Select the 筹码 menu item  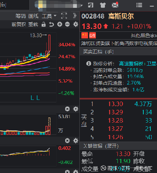(21, 16)
